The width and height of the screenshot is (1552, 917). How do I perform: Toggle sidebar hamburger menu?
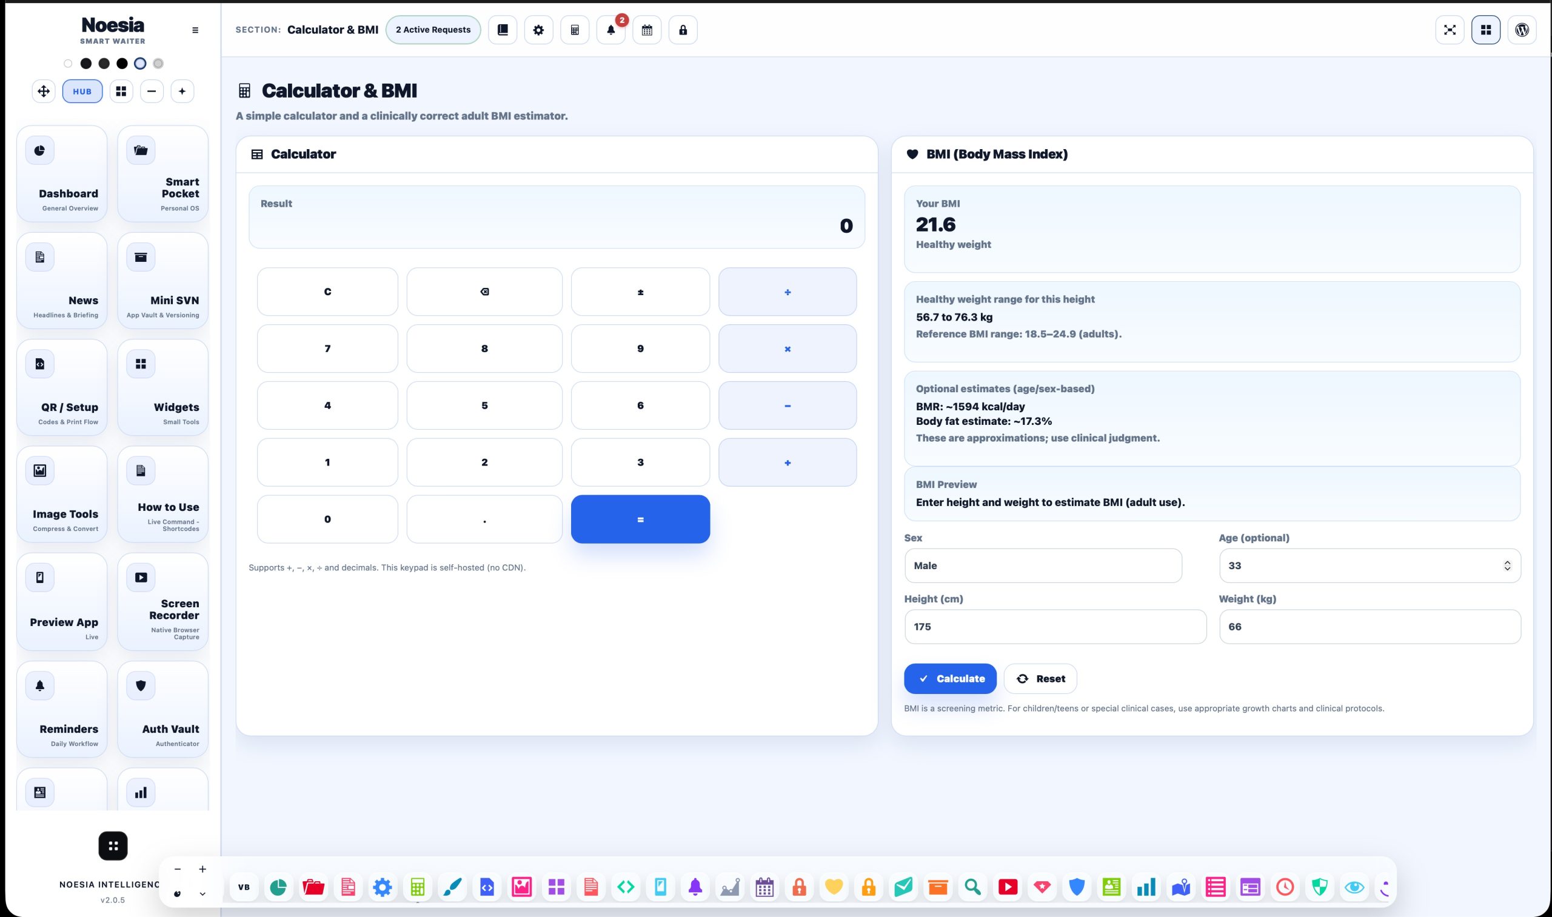coord(195,30)
